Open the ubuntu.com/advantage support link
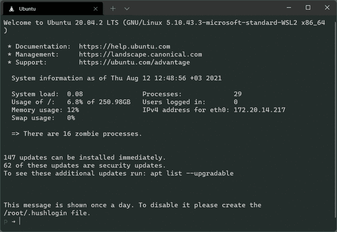 click(x=134, y=63)
